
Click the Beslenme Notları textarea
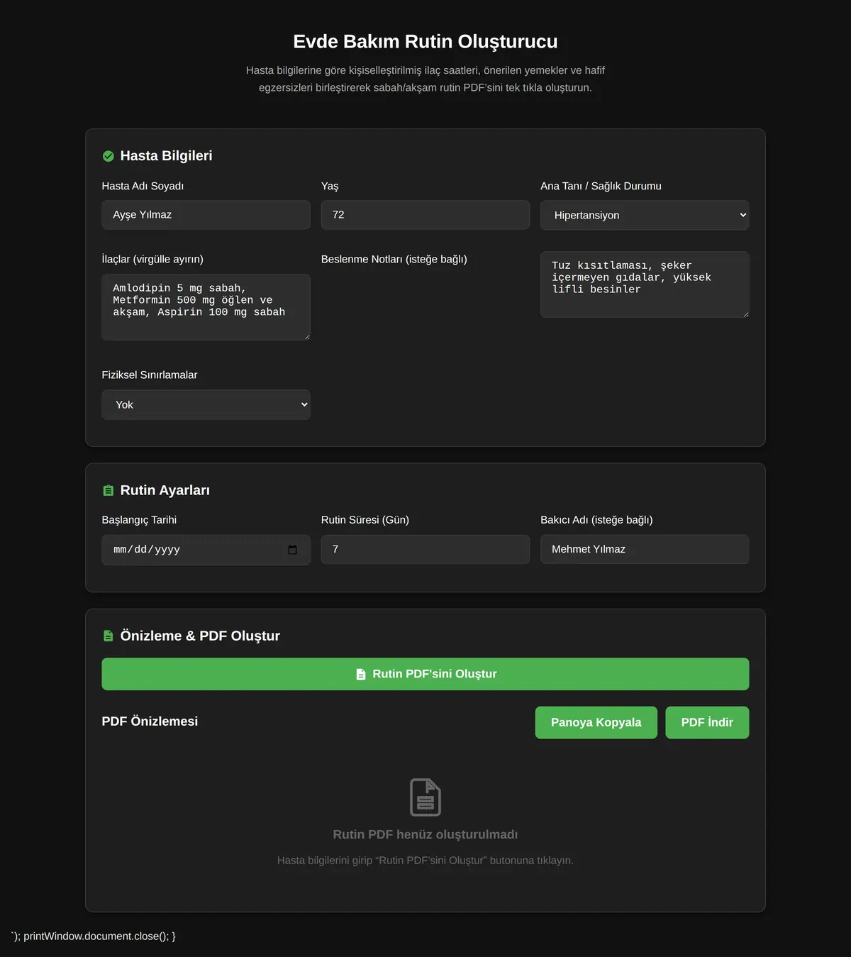tap(645, 284)
